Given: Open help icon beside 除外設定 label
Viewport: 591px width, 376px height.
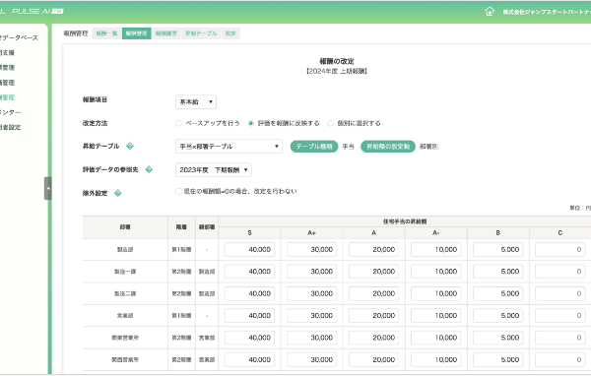Looking at the screenshot, I should [118, 193].
